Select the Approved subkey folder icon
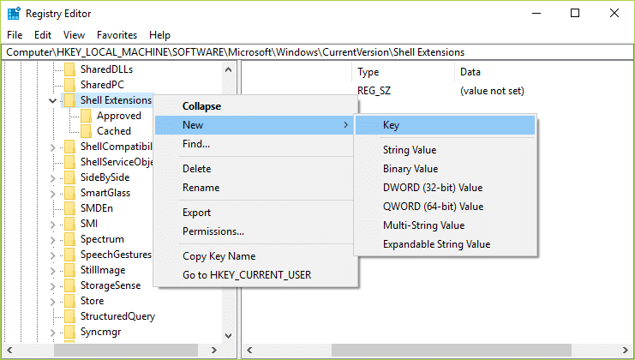Screen dimensions: 635x360 [x=86, y=116]
